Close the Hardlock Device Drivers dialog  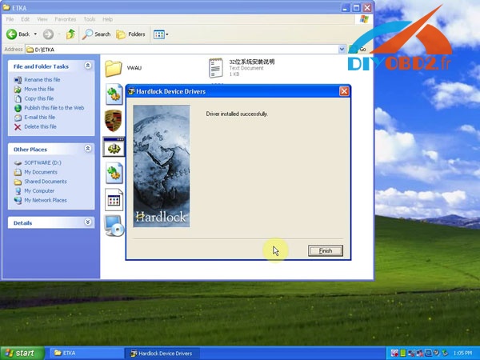[344, 91]
